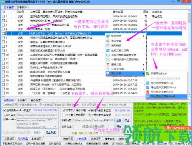Image resolution: width=192 pixels, height=146 pixels.
Task: Tick the checkbox for article row 5
Action: click(x=3, y=33)
